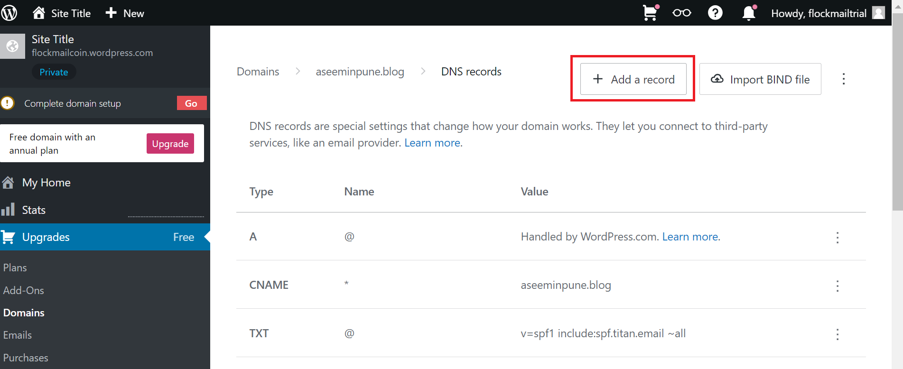Click Complete domain setup text

tap(73, 103)
